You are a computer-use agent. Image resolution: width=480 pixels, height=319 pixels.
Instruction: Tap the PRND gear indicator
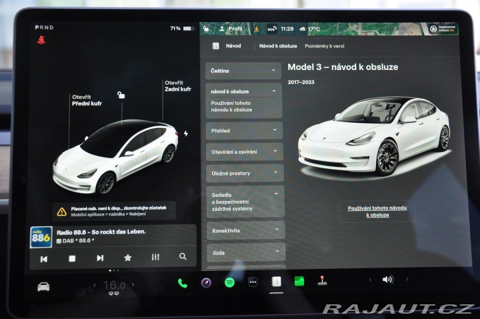pos(45,27)
